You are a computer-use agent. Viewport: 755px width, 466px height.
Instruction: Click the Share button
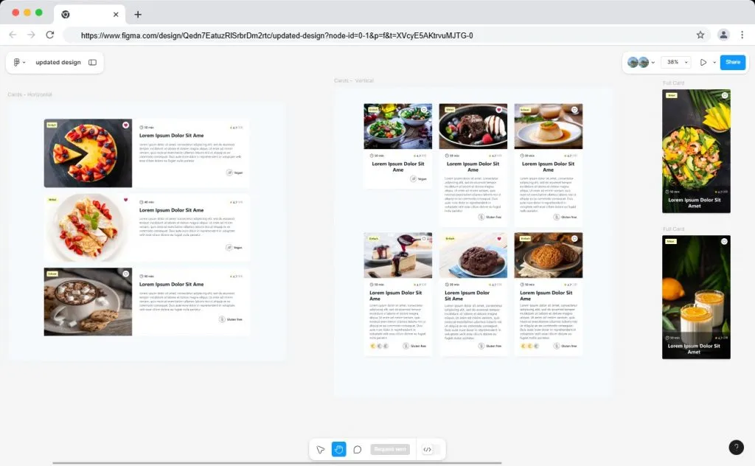click(733, 62)
